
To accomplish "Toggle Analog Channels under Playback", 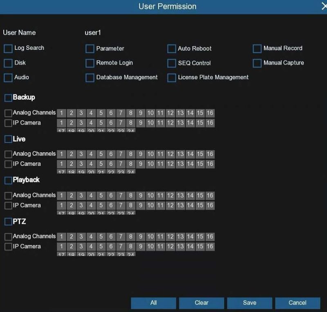I will pos(7,195).
